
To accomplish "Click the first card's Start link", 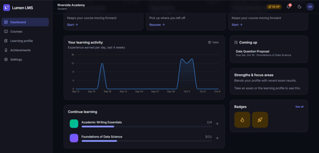I will 72,25.
